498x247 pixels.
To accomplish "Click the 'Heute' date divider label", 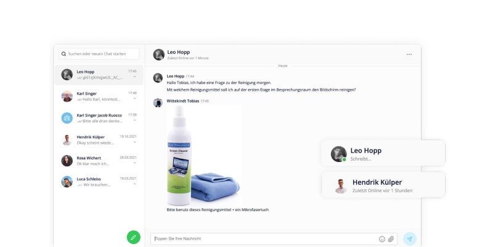I will coord(283,66).
